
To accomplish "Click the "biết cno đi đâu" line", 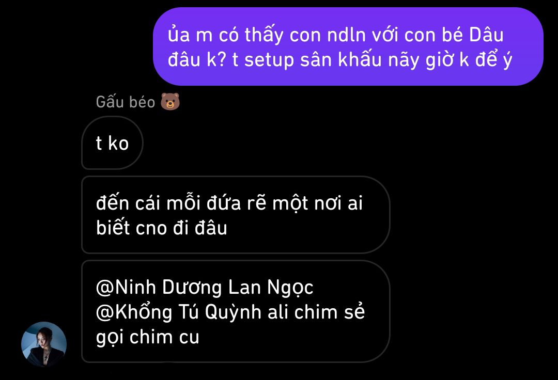I will [162, 228].
